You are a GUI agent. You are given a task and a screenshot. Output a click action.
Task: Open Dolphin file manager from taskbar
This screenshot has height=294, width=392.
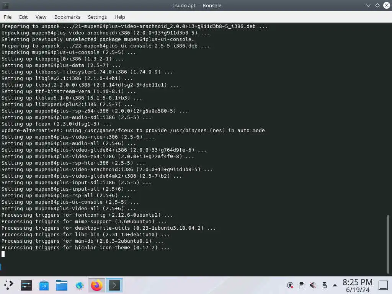point(62,285)
